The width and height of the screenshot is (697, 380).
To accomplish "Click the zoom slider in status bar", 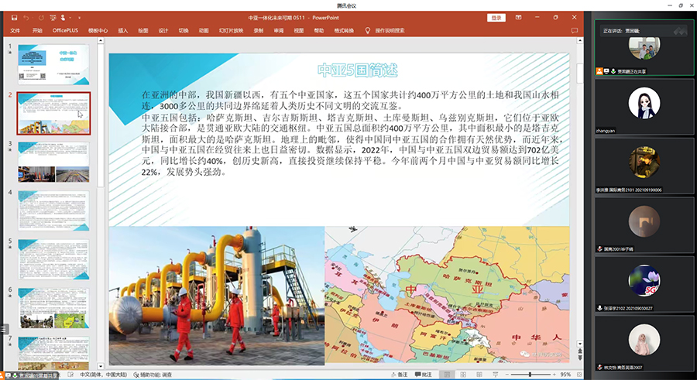I will pos(530,374).
